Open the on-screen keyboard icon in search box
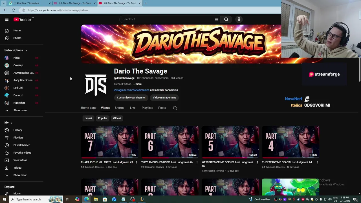Image resolution: width=361 pixels, height=203 pixels. pyautogui.click(x=216, y=19)
